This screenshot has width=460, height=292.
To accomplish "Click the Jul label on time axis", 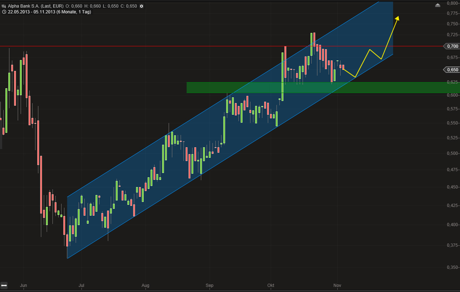I will [81, 286].
